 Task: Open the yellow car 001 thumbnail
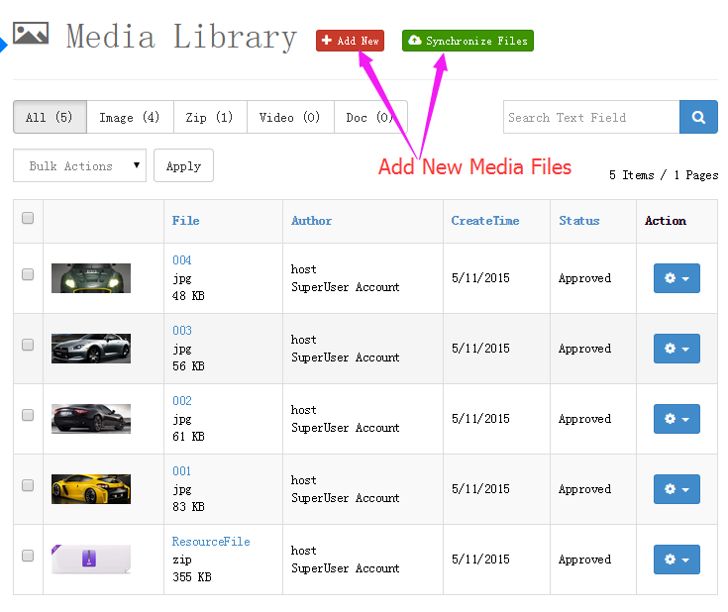click(x=91, y=489)
